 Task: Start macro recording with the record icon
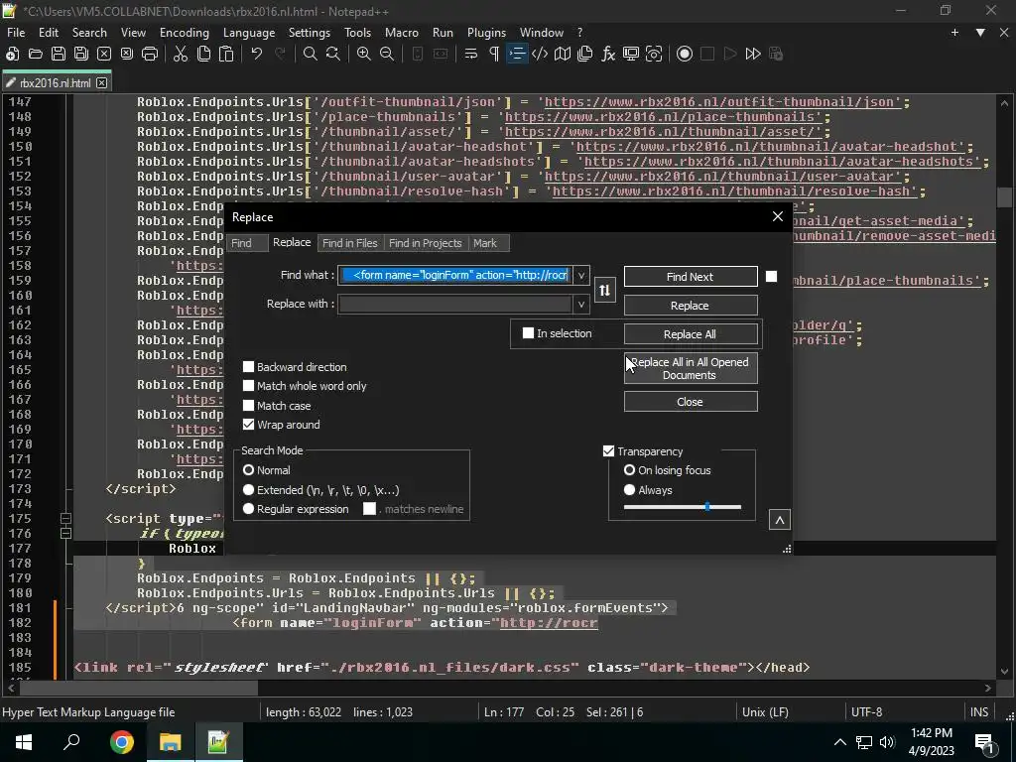pyautogui.click(x=685, y=54)
